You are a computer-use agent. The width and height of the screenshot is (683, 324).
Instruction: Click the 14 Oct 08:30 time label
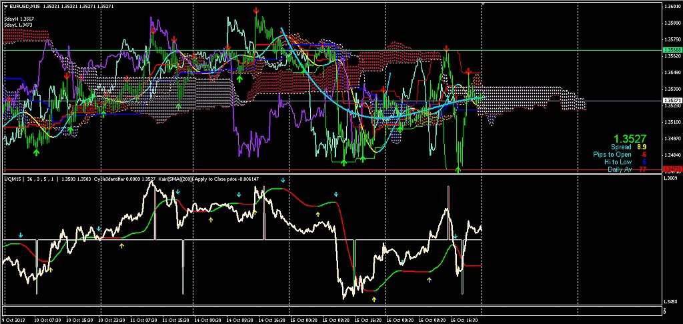coord(241,319)
